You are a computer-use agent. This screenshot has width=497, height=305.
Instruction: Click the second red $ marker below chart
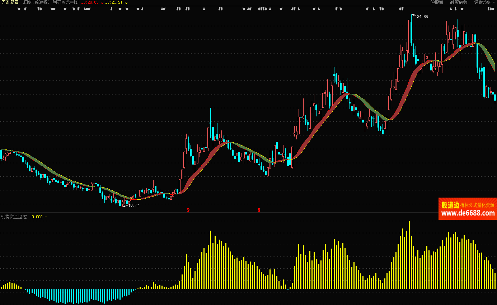[259, 209]
